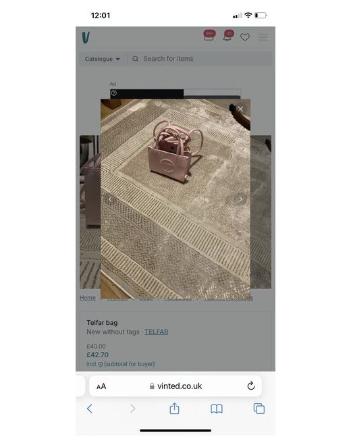Tap the Vinted logo
Viewport: 351px width, 439px height.
pyautogui.click(x=86, y=37)
